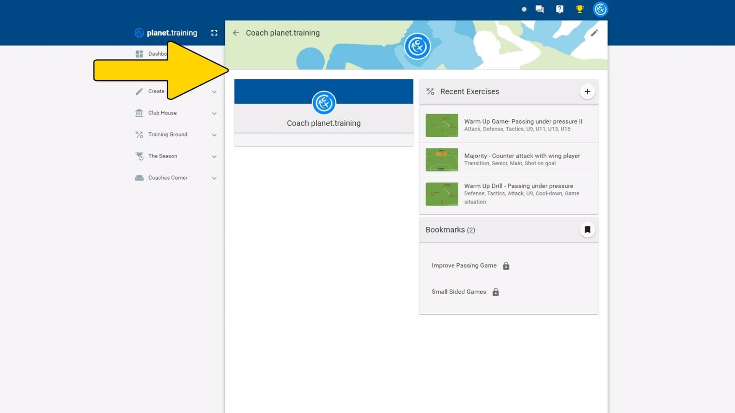The image size is (735, 413).
Task: Select the Training Ground icon in sidebar
Action: [139, 135]
